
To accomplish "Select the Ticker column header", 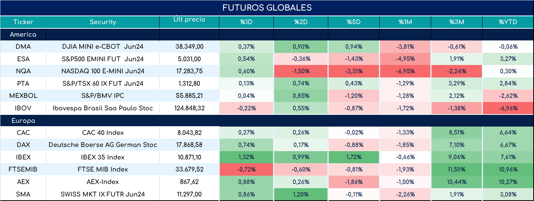I will tap(23, 22).
